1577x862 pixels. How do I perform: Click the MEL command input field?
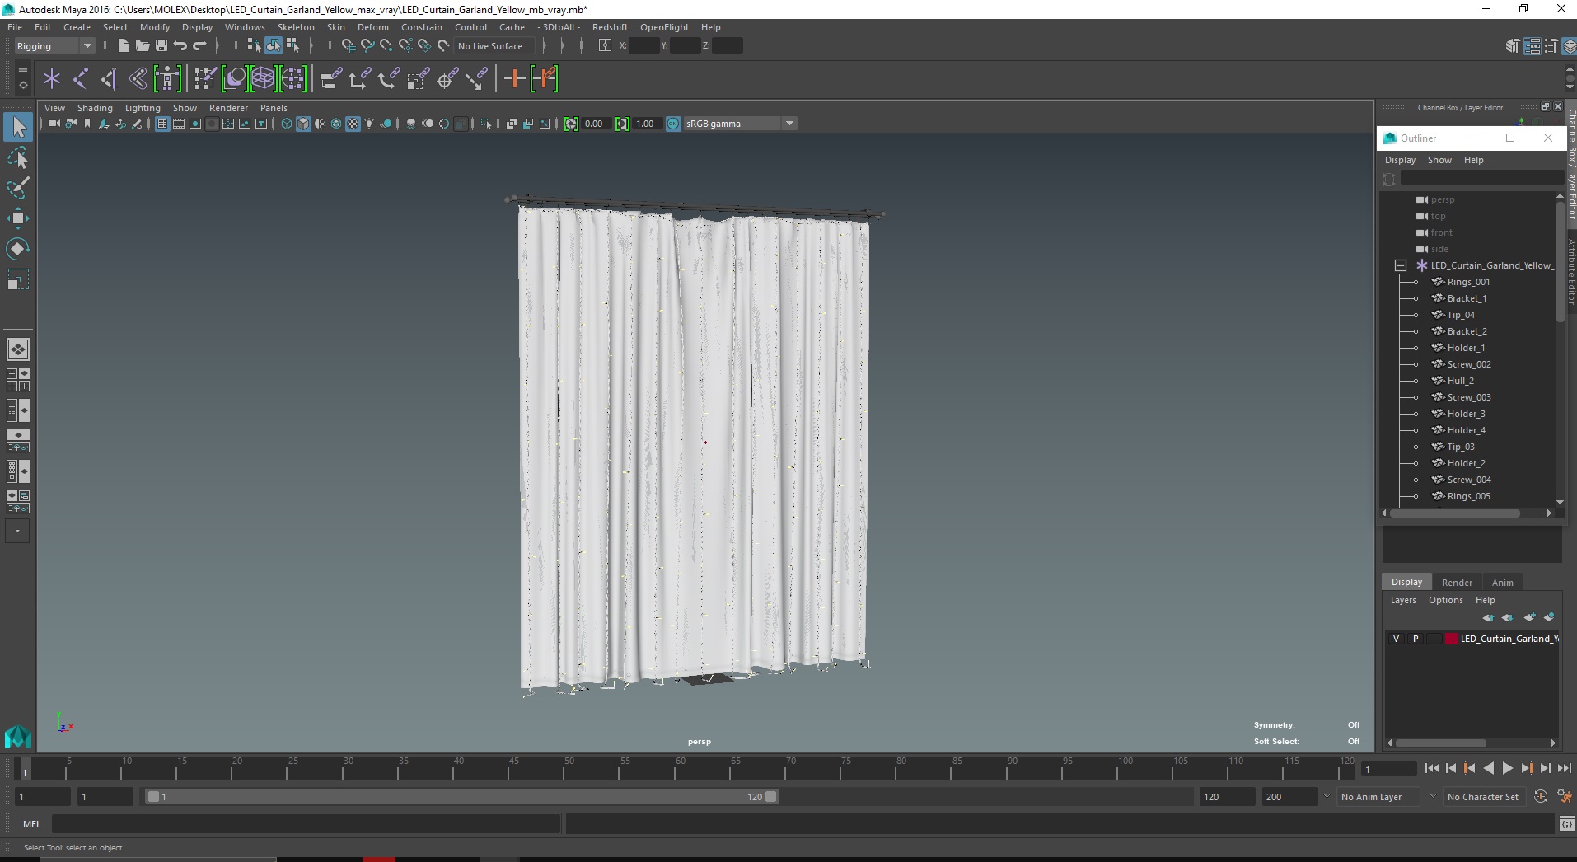pos(306,823)
